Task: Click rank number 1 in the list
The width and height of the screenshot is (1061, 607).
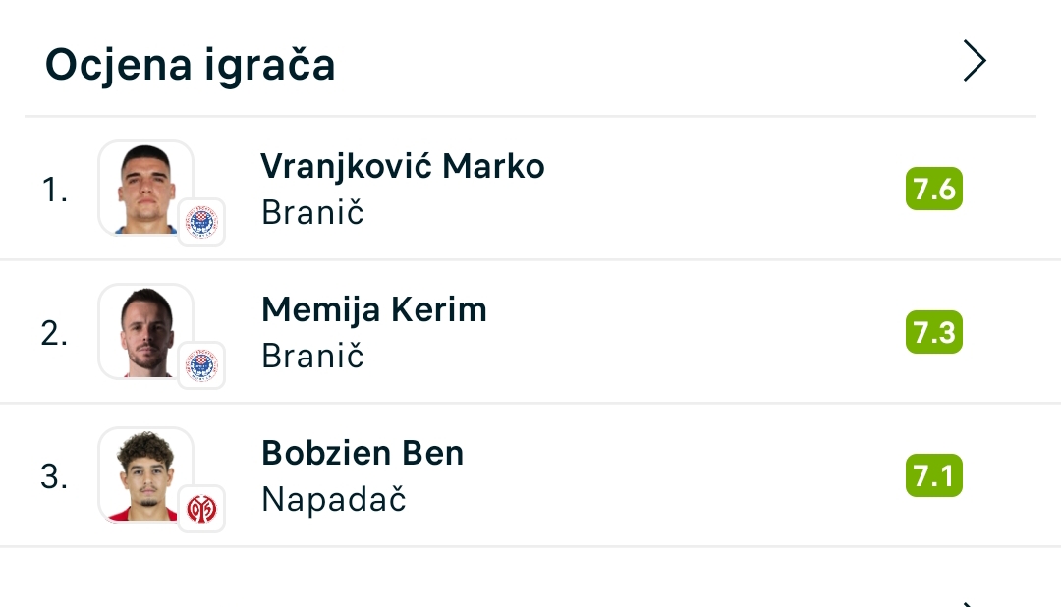Action: pos(54,190)
